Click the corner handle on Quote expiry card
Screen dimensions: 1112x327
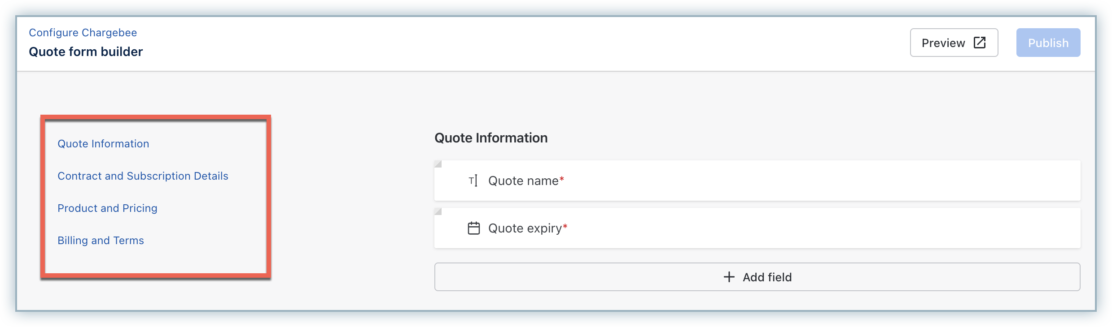pos(438,211)
